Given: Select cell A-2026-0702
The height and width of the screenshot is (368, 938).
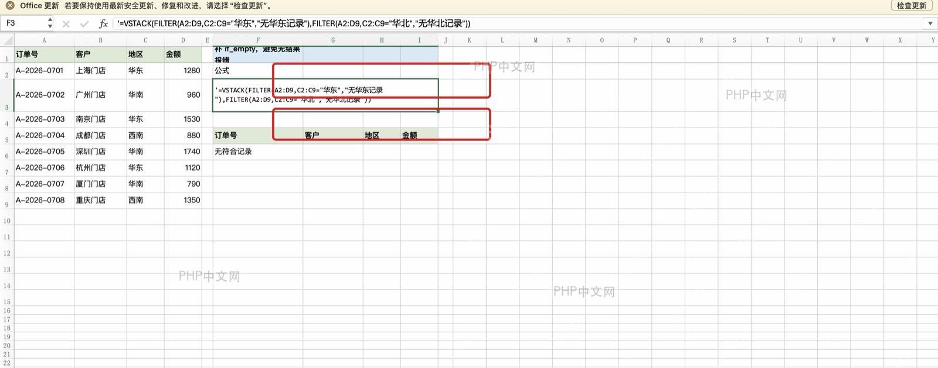Looking at the screenshot, I should point(44,95).
